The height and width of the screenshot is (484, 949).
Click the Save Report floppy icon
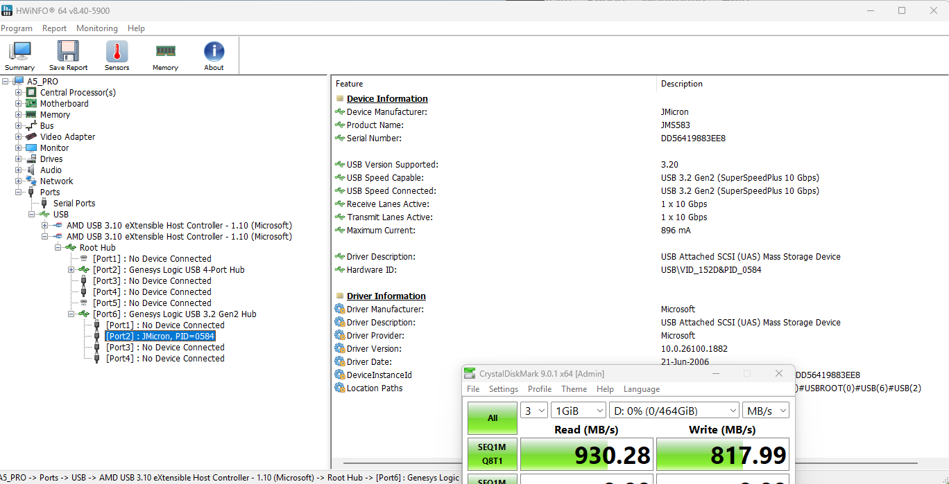click(x=68, y=55)
